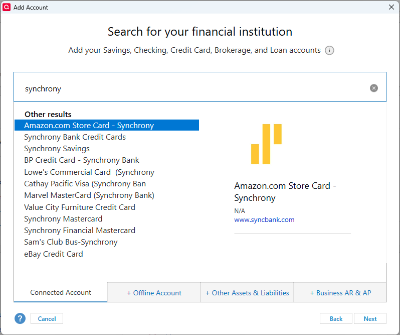400x335 pixels.
Task: Click the Back button
Action: 336,318
